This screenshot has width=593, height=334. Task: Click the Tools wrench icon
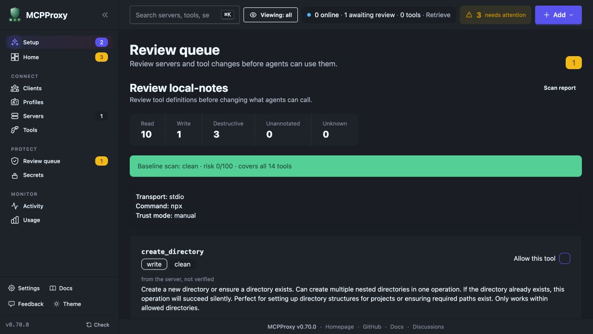pyautogui.click(x=15, y=130)
